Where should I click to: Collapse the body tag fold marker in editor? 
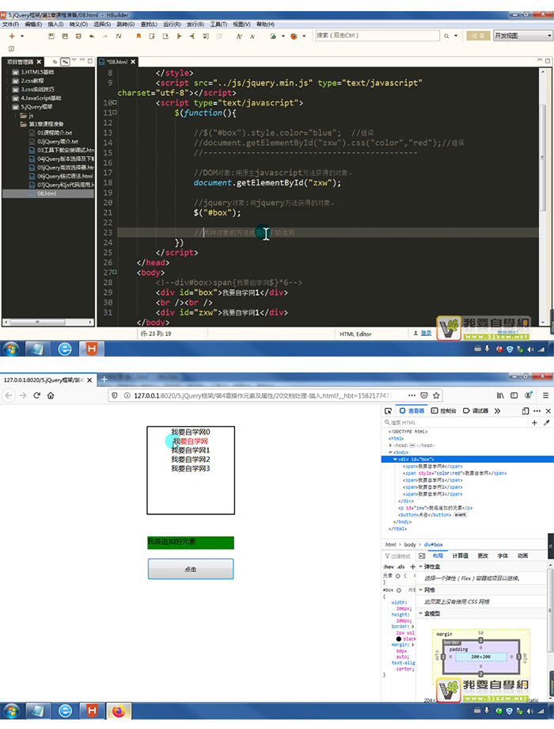(115, 273)
